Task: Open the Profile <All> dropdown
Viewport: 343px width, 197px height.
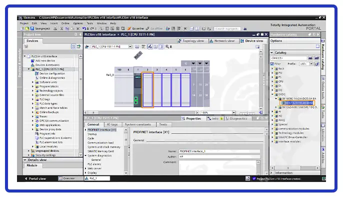Action: pyautogui.click(x=311, y=64)
